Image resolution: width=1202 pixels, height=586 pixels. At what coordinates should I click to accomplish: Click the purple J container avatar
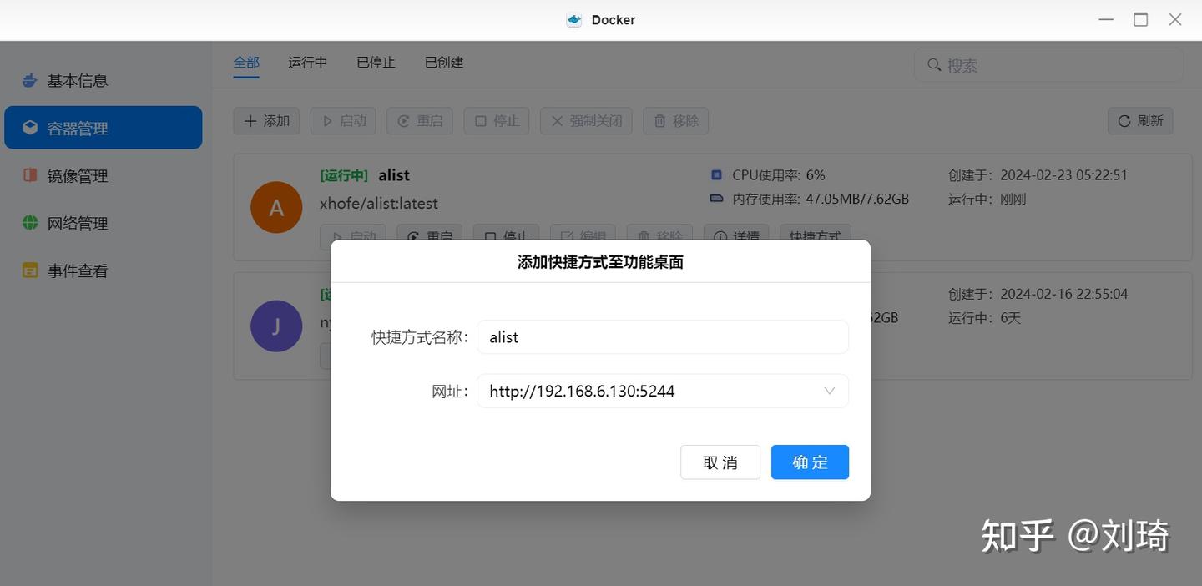[x=276, y=326]
